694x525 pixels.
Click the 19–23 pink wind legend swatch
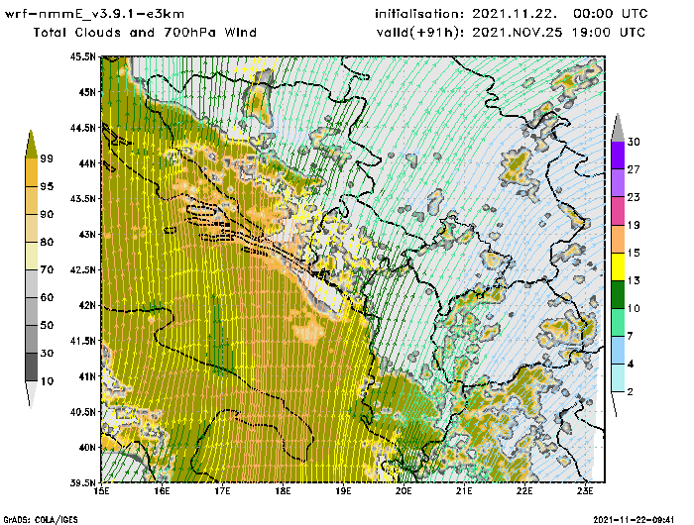point(618,211)
